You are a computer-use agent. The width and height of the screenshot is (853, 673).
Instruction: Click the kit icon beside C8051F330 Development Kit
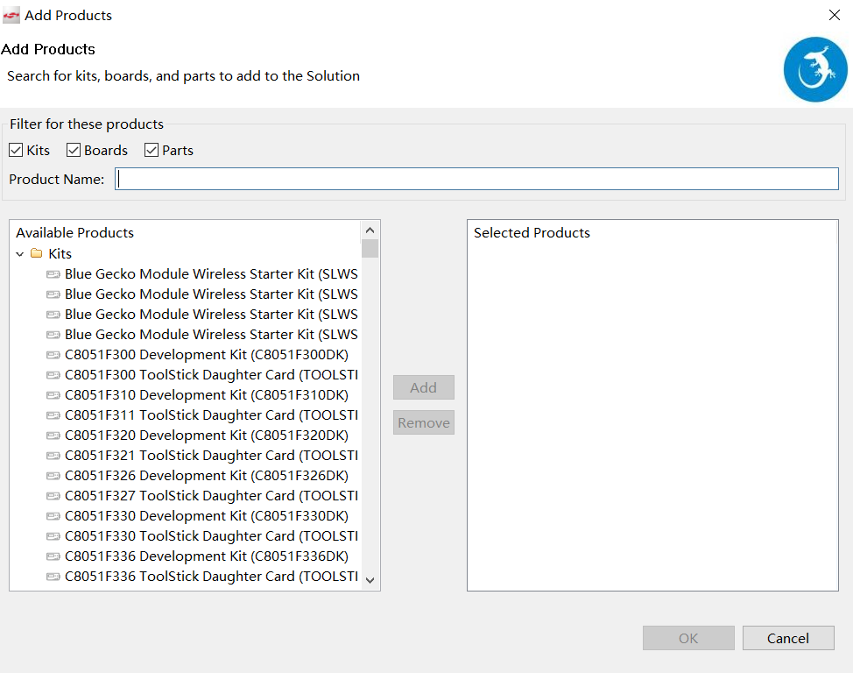(x=53, y=516)
